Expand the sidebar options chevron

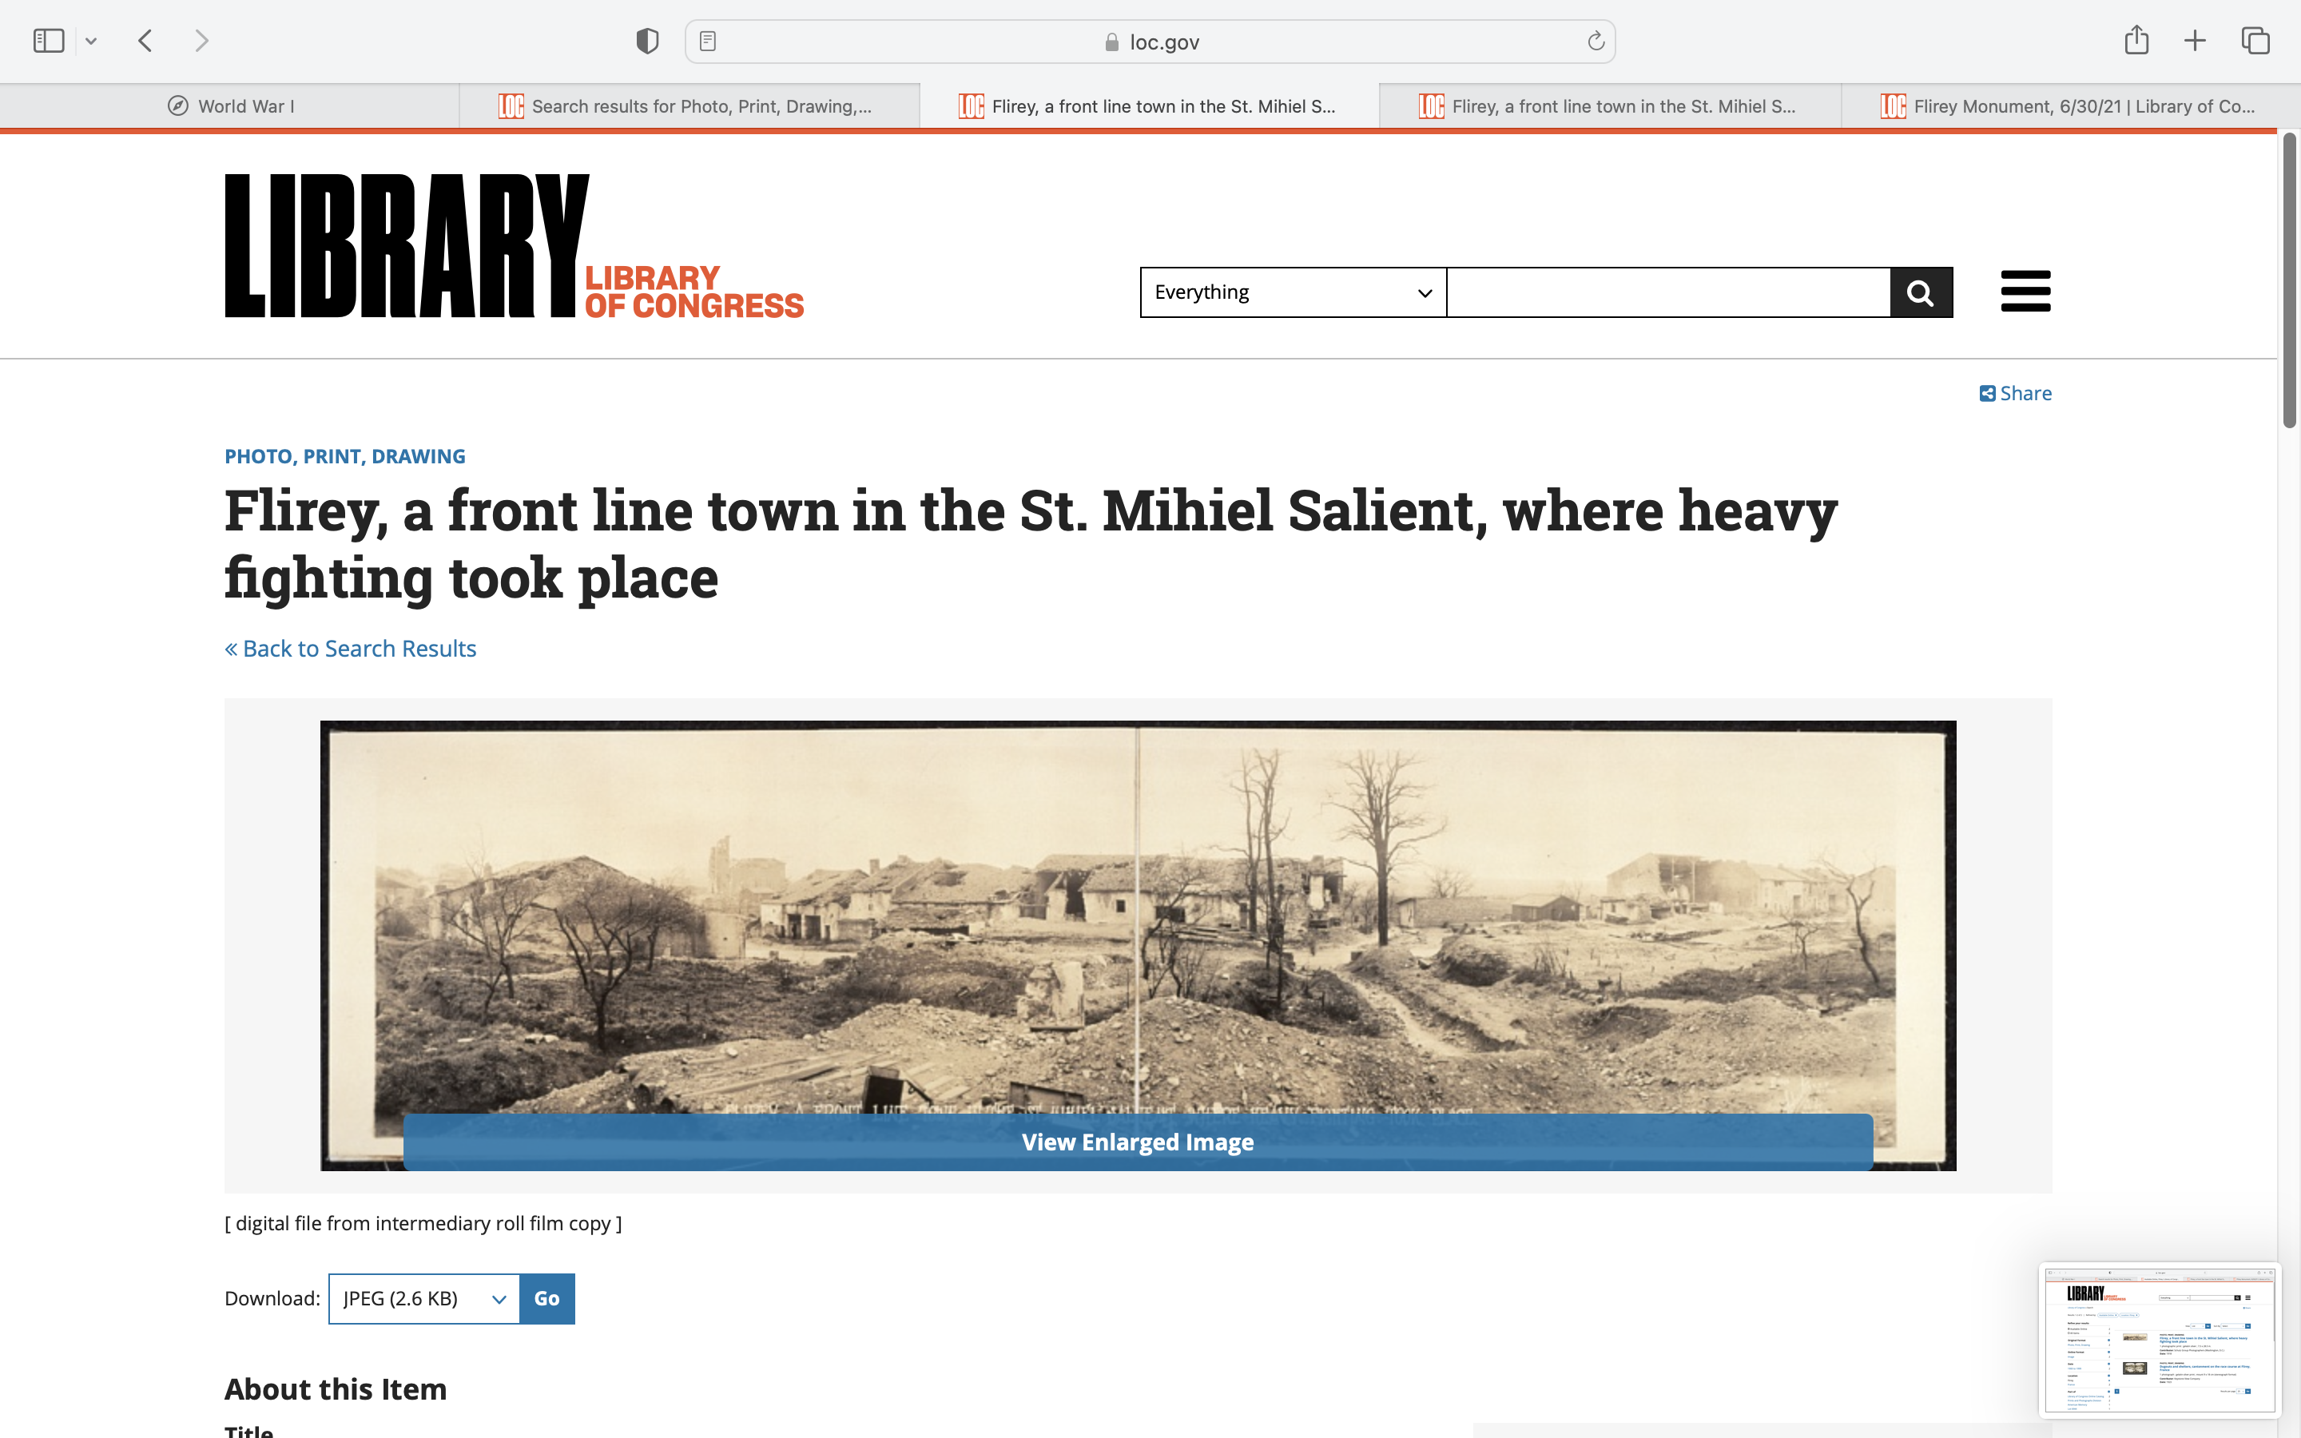click(91, 41)
